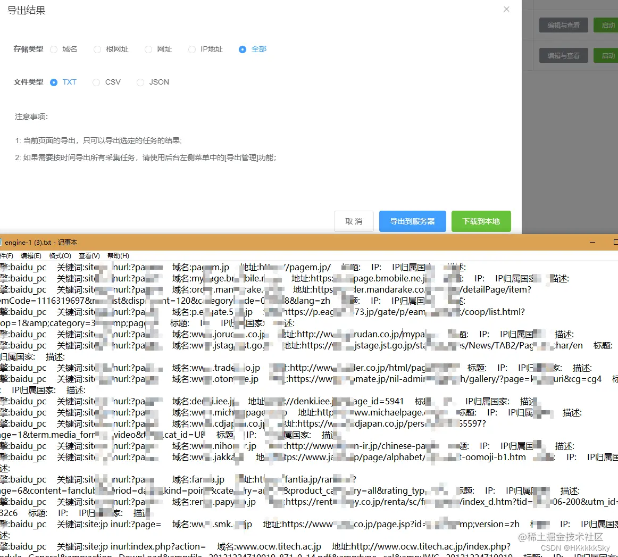
Task: Click the t-oomoji-b1.htm text in Notepad
Action: 492,458
